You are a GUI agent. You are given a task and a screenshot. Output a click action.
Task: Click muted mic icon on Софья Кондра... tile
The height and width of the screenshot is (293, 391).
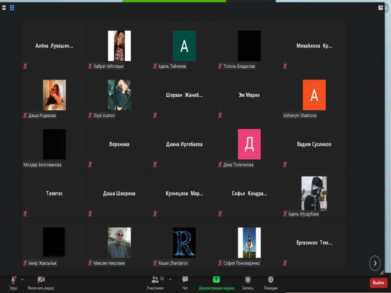220,214
